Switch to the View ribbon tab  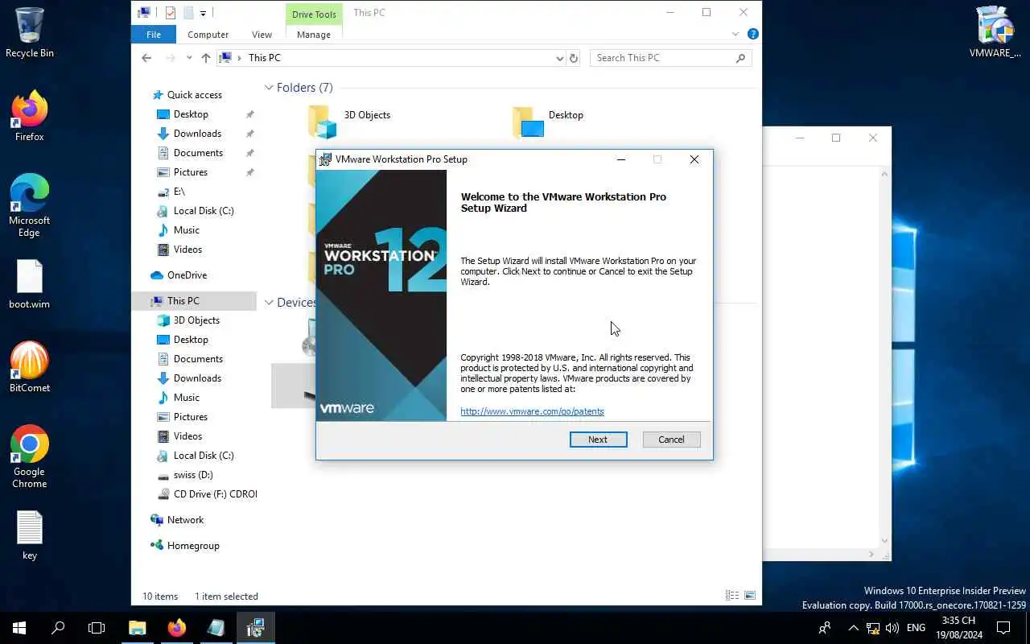click(262, 35)
